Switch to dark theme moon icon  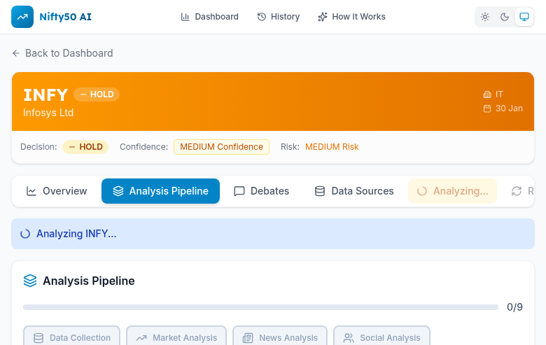(504, 17)
